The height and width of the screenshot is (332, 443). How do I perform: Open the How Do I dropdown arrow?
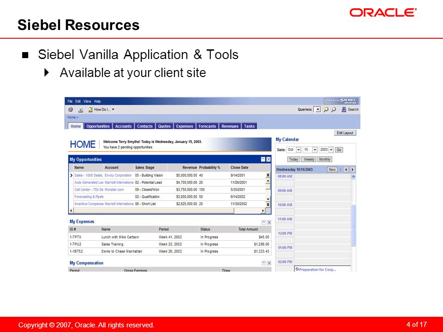[114, 110]
